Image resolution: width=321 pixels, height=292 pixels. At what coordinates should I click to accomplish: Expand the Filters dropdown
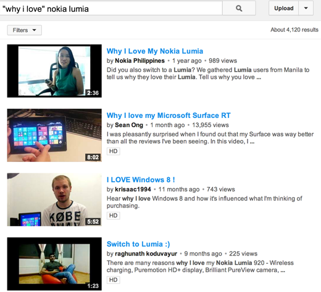pos(25,30)
